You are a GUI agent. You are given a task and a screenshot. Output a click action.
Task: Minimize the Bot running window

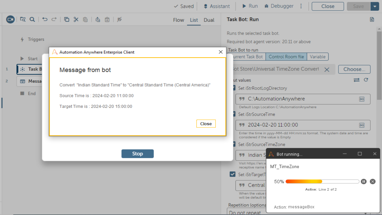click(x=345, y=154)
